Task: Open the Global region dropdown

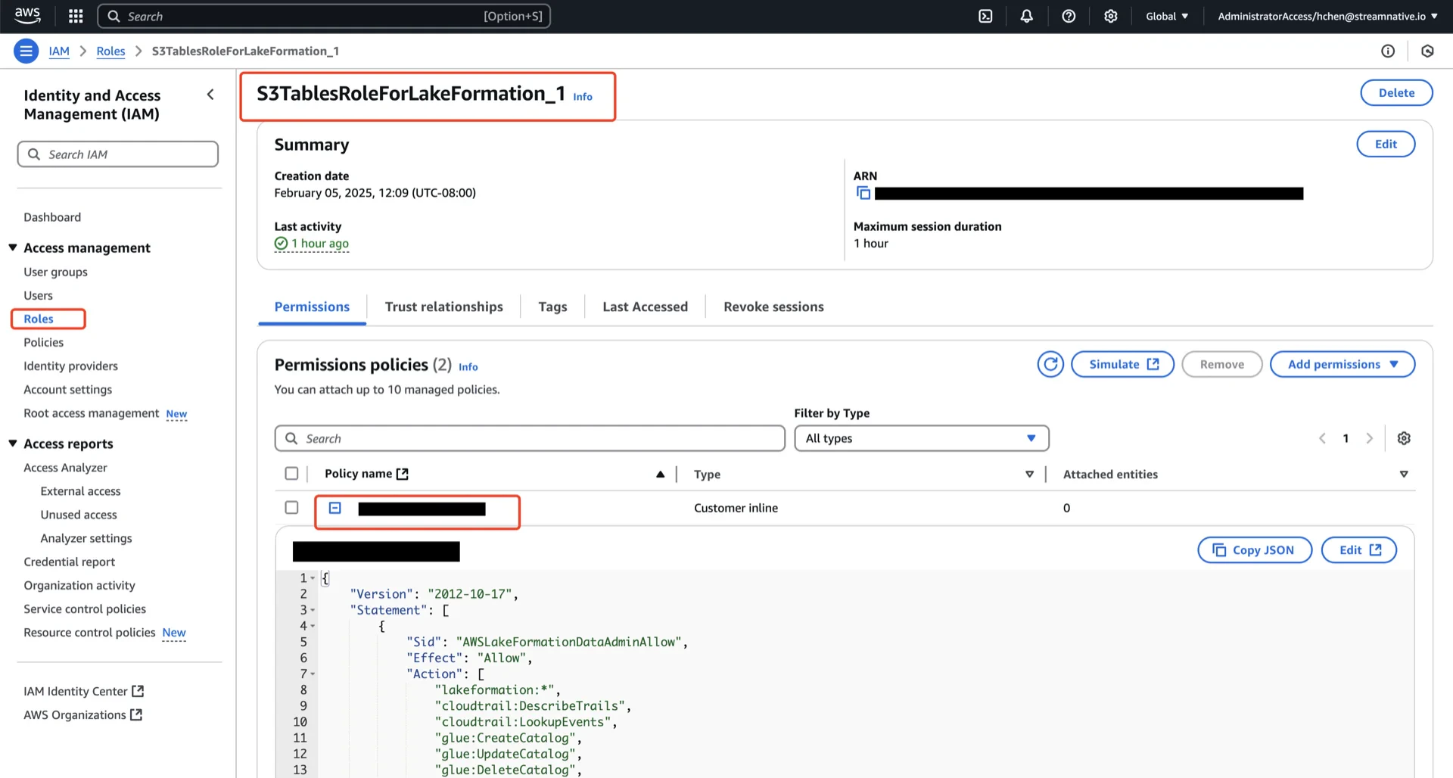Action: (x=1167, y=16)
